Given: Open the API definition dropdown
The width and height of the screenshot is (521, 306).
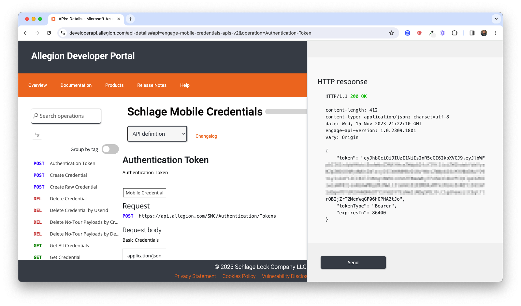Looking at the screenshot, I should click(x=157, y=134).
